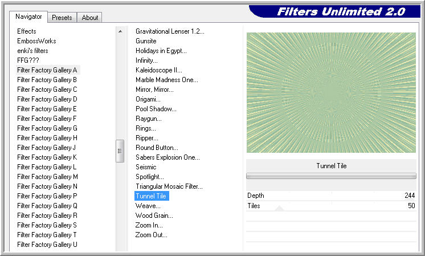Choose the Raygun filter
The width and height of the screenshot is (425, 256).
pyautogui.click(x=149, y=119)
